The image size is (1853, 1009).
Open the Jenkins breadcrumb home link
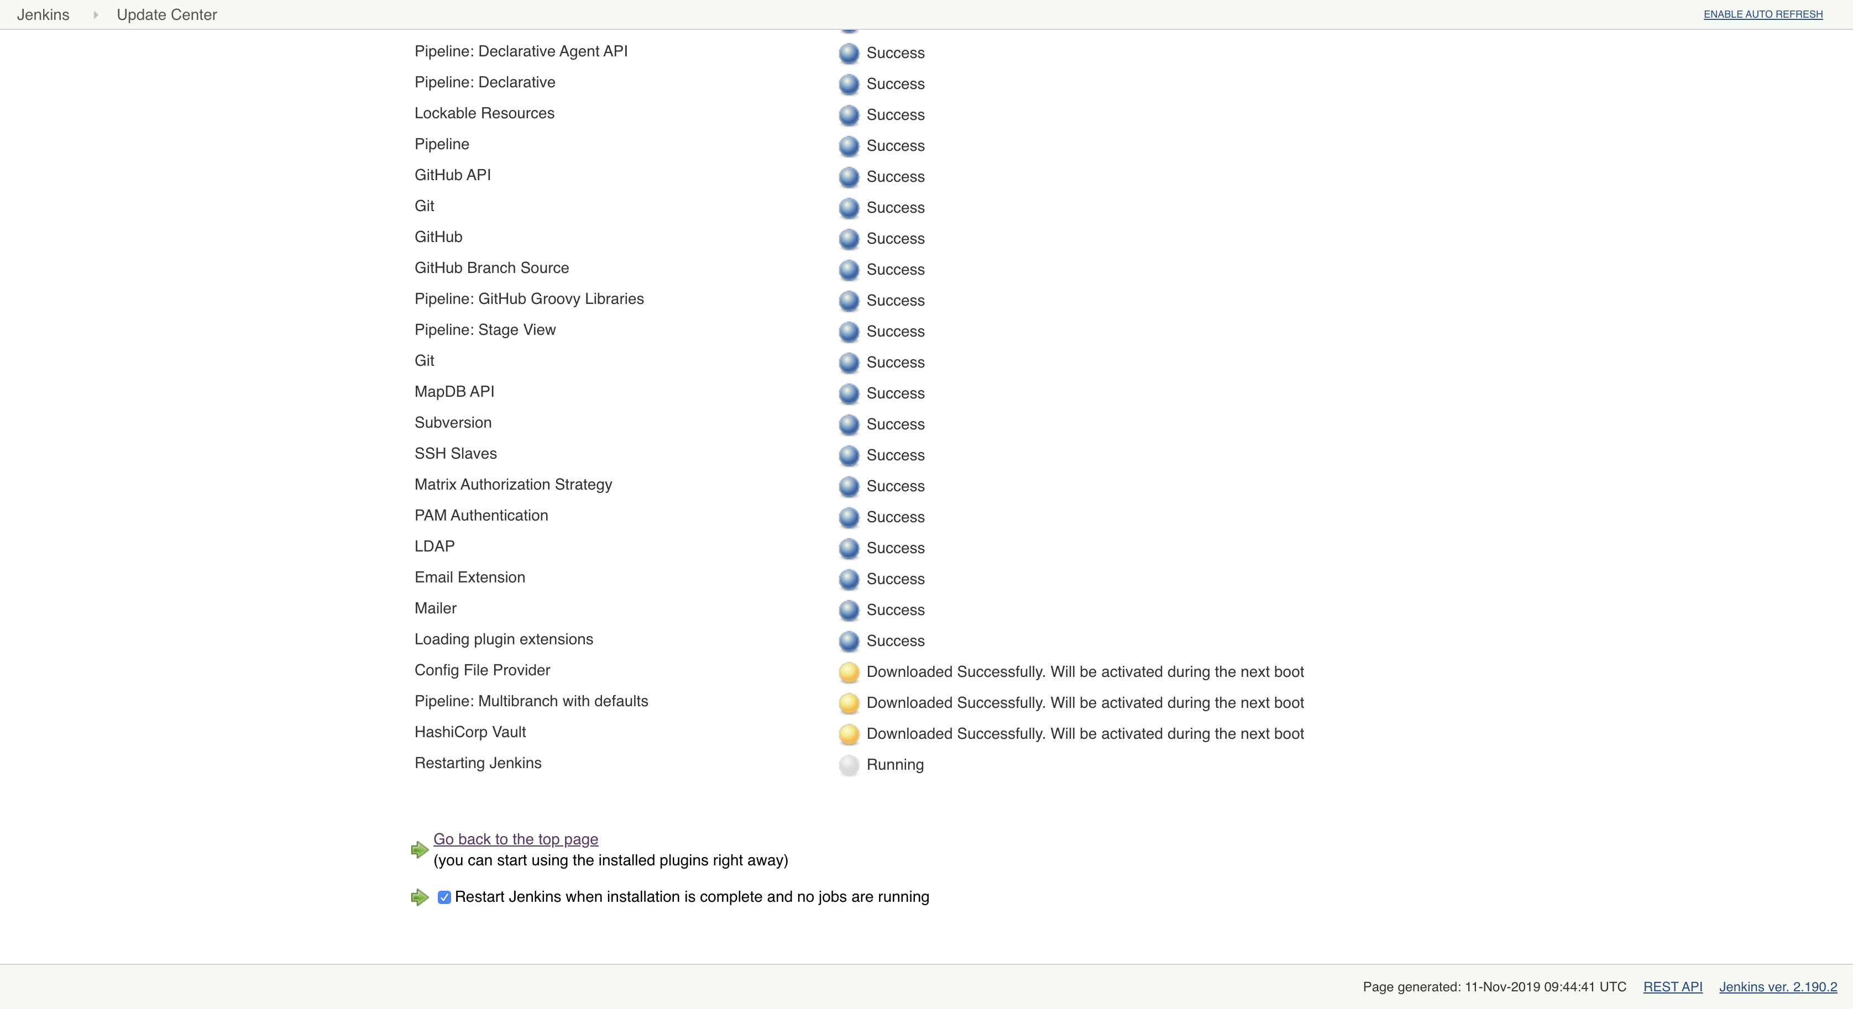43,14
